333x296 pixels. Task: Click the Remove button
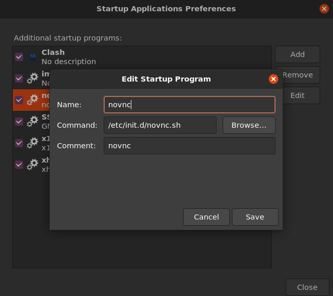[x=301, y=75]
